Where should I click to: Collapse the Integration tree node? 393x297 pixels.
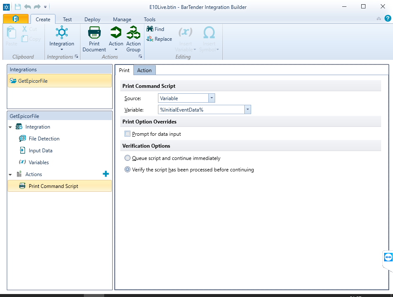click(x=10, y=127)
